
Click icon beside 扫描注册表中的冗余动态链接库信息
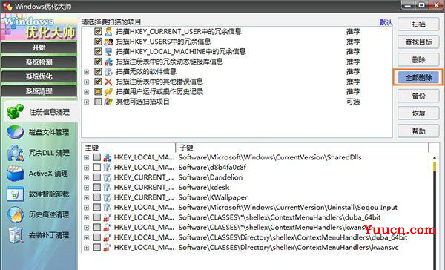coord(108,62)
